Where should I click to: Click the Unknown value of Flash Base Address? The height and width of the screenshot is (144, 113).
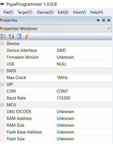point(65,132)
